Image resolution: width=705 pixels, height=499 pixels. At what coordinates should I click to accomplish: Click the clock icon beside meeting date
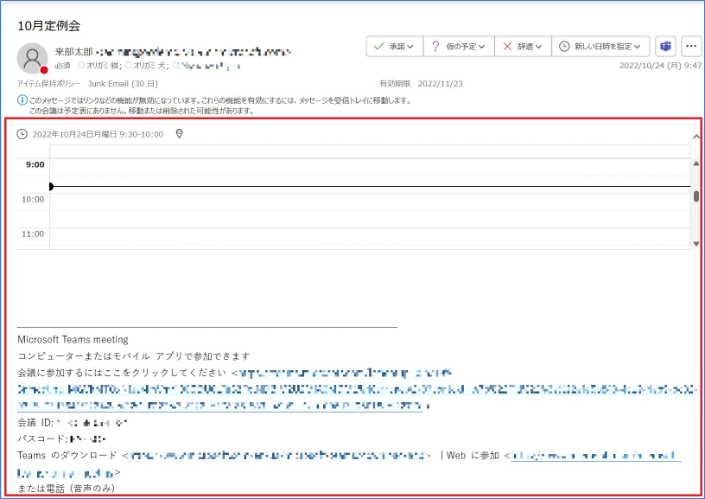point(22,134)
